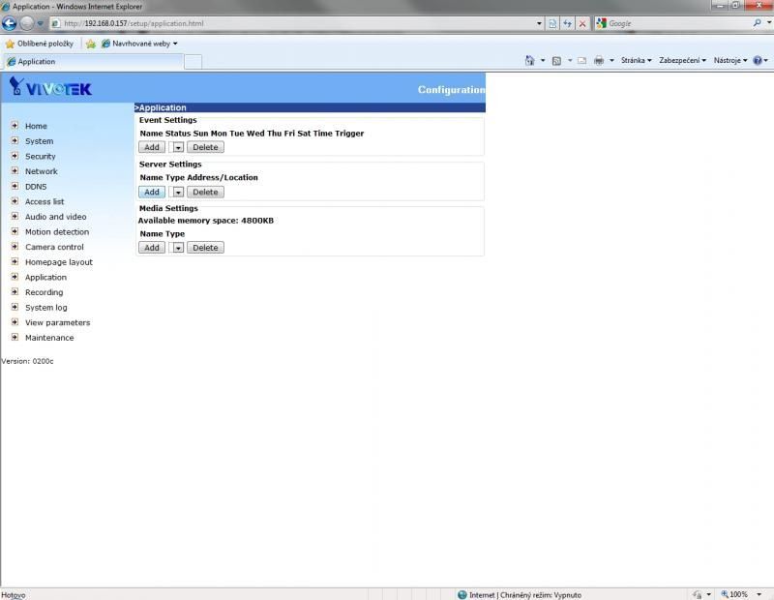Click the browser Back arrow button
The image size is (774, 600).
(x=10, y=23)
